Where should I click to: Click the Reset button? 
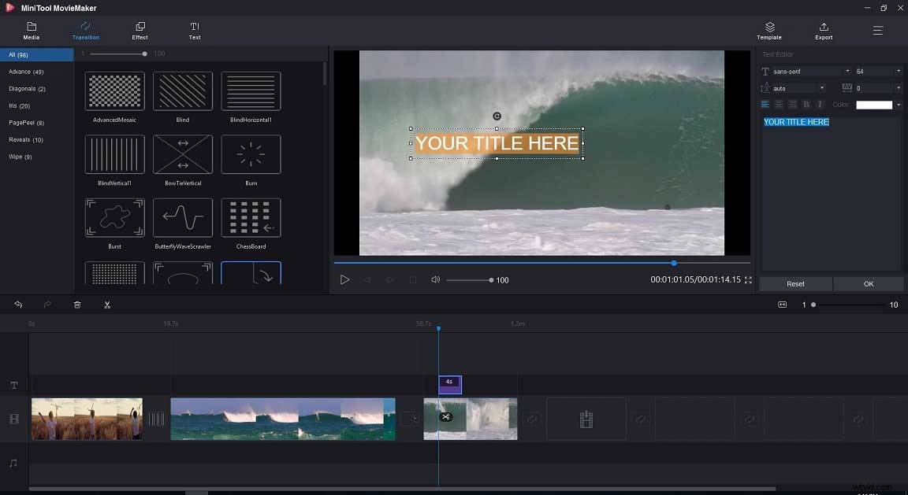pos(795,283)
